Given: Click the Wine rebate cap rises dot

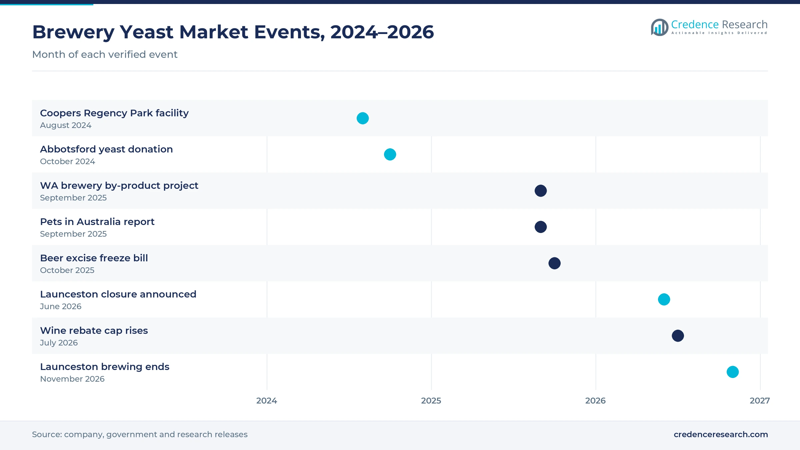Looking at the screenshot, I should click(x=678, y=336).
